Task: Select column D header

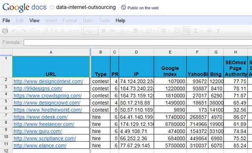Action: click(136, 52)
